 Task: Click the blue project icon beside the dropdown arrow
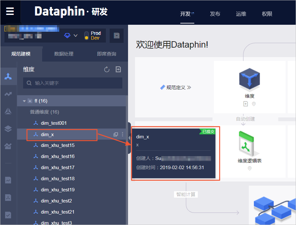coord(67,35)
